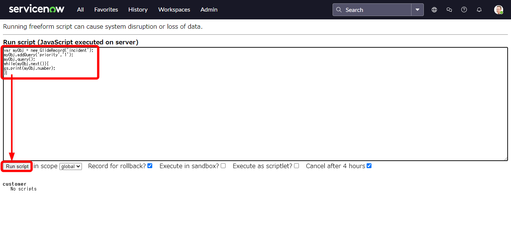The height and width of the screenshot is (233, 511).
Task: Open the search options dropdown arrow
Action: [x=418, y=10]
